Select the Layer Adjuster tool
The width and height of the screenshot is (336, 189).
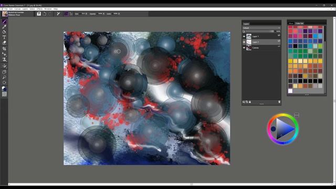click(4, 54)
